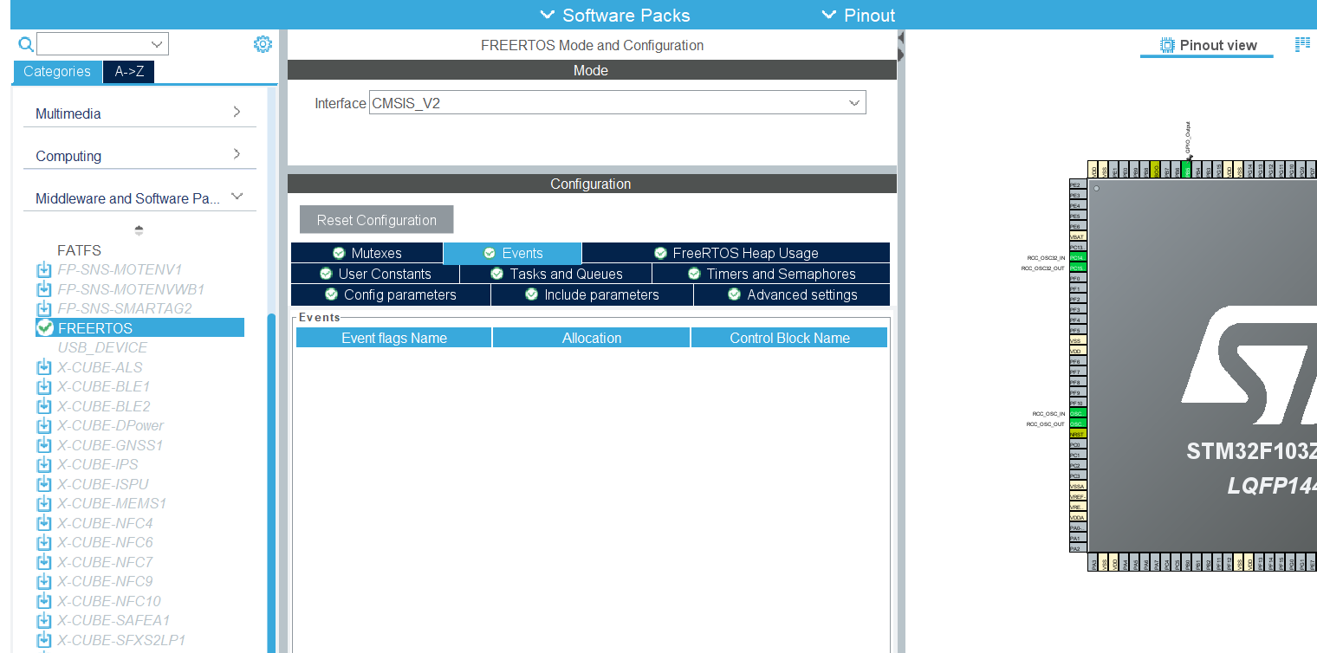This screenshot has width=1317, height=653.
Task: Click download icon beside X-CUBE-NFC10
Action: [x=44, y=601]
